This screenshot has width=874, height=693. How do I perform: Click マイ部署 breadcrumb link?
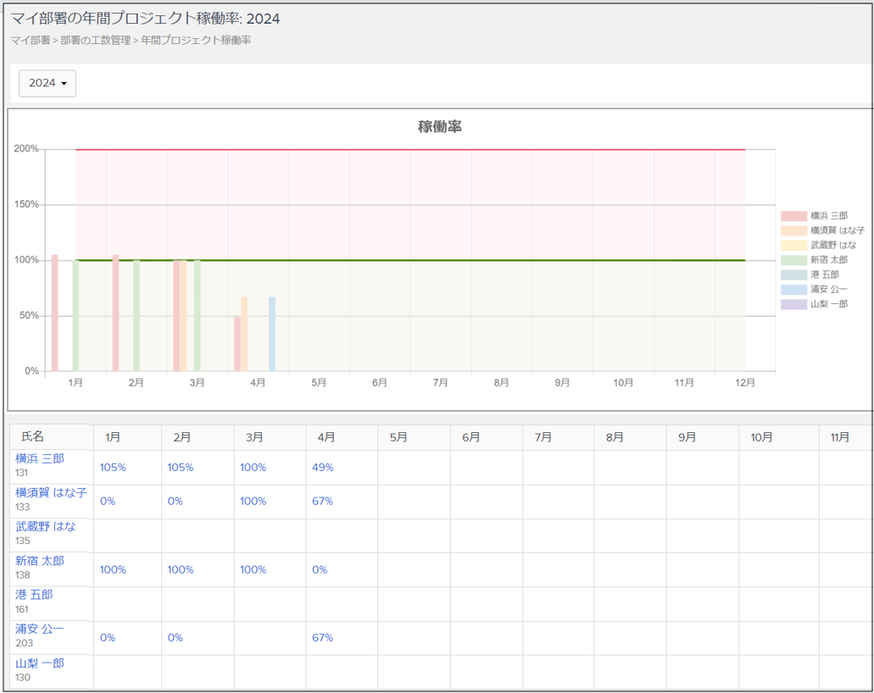(x=30, y=40)
